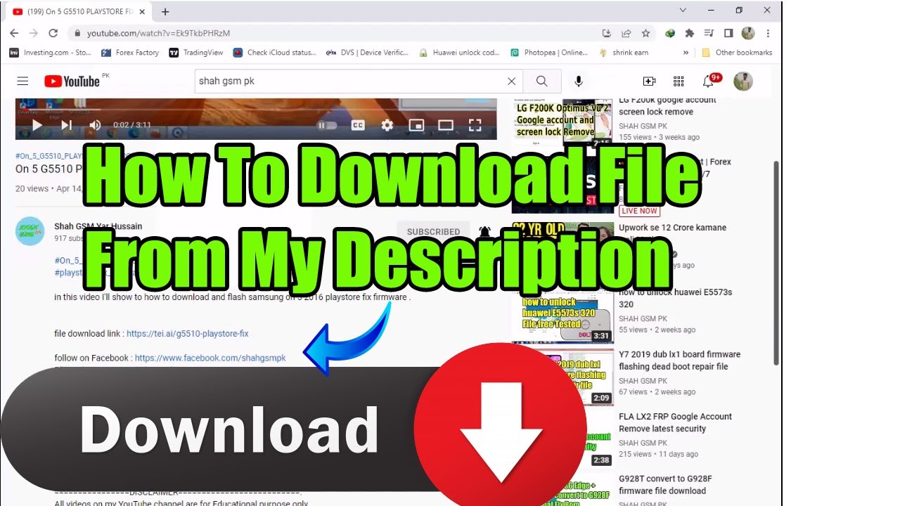Share this page from the address bar
This screenshot has width=900, height=506.
coord(626,33)
